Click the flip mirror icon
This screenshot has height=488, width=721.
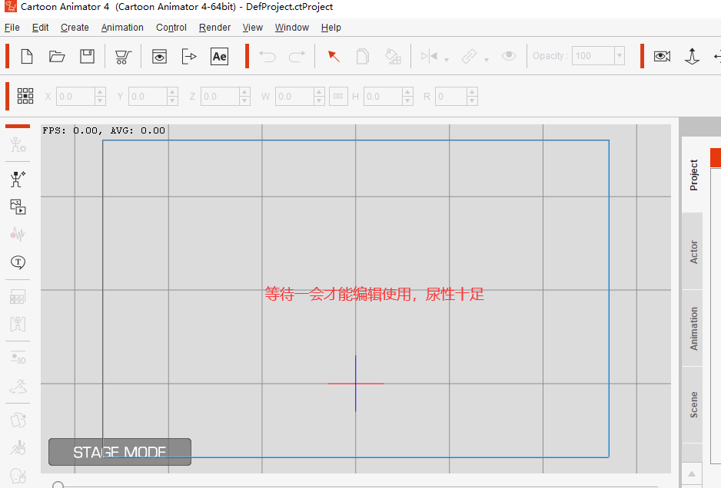429,57
